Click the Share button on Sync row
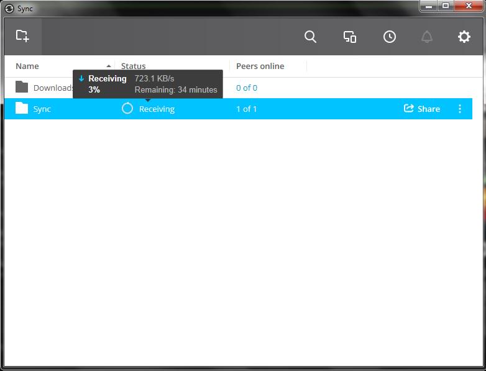Screen dimensions: 486x371 (422, 109)
